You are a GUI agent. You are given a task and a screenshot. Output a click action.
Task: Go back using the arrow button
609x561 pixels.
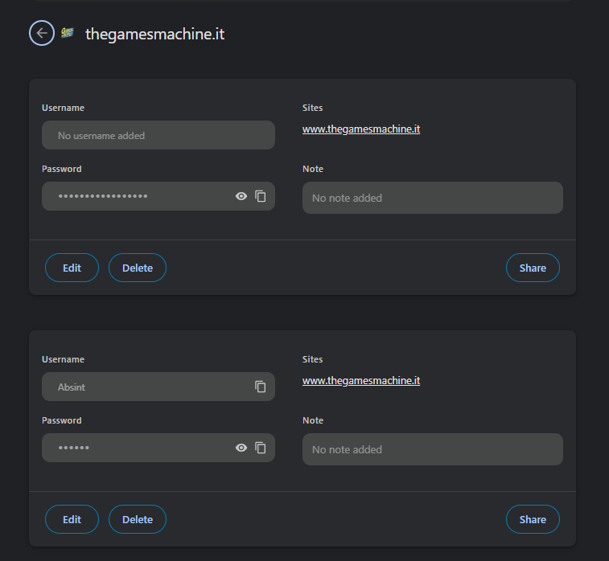42,33
